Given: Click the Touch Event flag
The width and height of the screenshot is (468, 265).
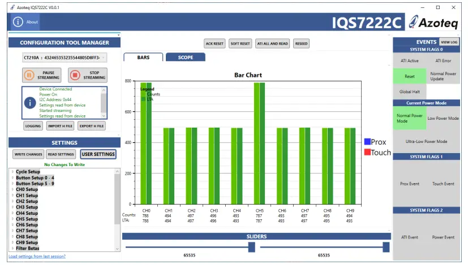Looking at the screenshot, I should point(443,184).
